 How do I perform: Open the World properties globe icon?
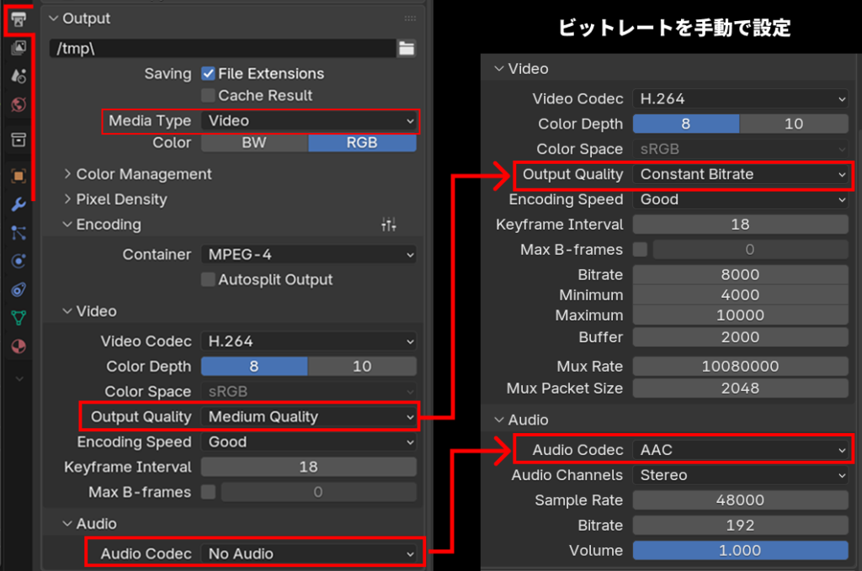[19, 104]
